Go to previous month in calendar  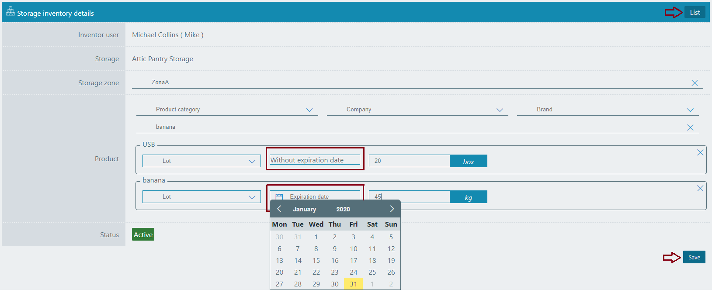coord(279,209)
